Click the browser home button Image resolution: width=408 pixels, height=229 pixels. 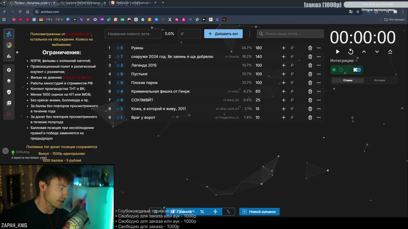pyautogui.click(x=28, y=11)
